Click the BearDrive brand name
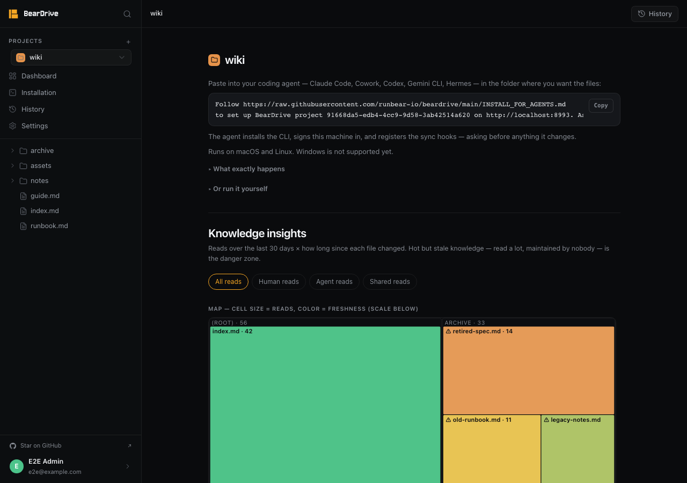687x483 pixels. point(41,14)
